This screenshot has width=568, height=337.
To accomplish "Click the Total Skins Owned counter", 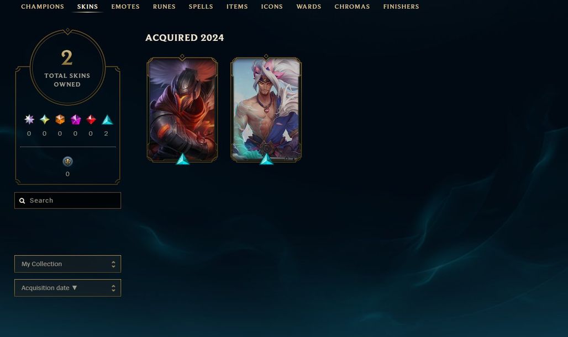I will [67, 68].
